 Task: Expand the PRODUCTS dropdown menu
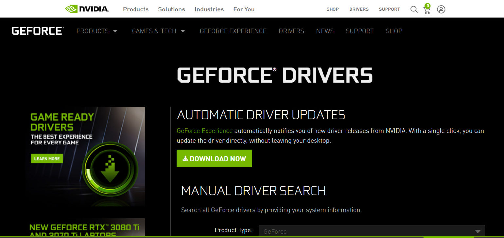[97, 31]
